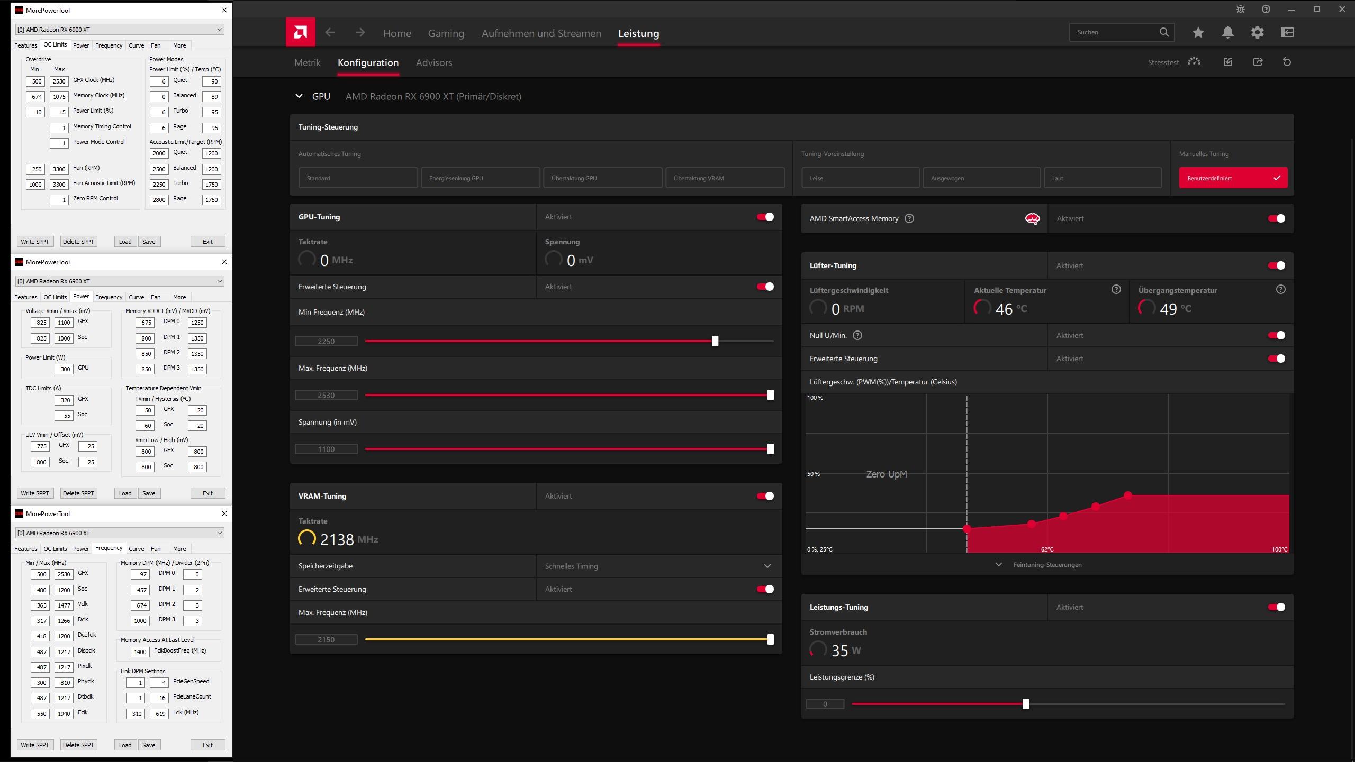
Task: Toggle VRAM-Tuning switch
Action: click(x=765, y=496)
